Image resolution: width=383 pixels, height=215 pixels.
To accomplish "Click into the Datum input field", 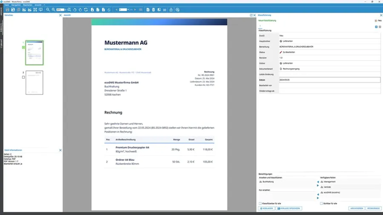I will (330, 79).
